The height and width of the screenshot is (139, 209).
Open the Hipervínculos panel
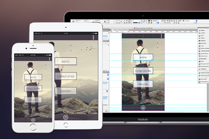click(x=203, y=56)
